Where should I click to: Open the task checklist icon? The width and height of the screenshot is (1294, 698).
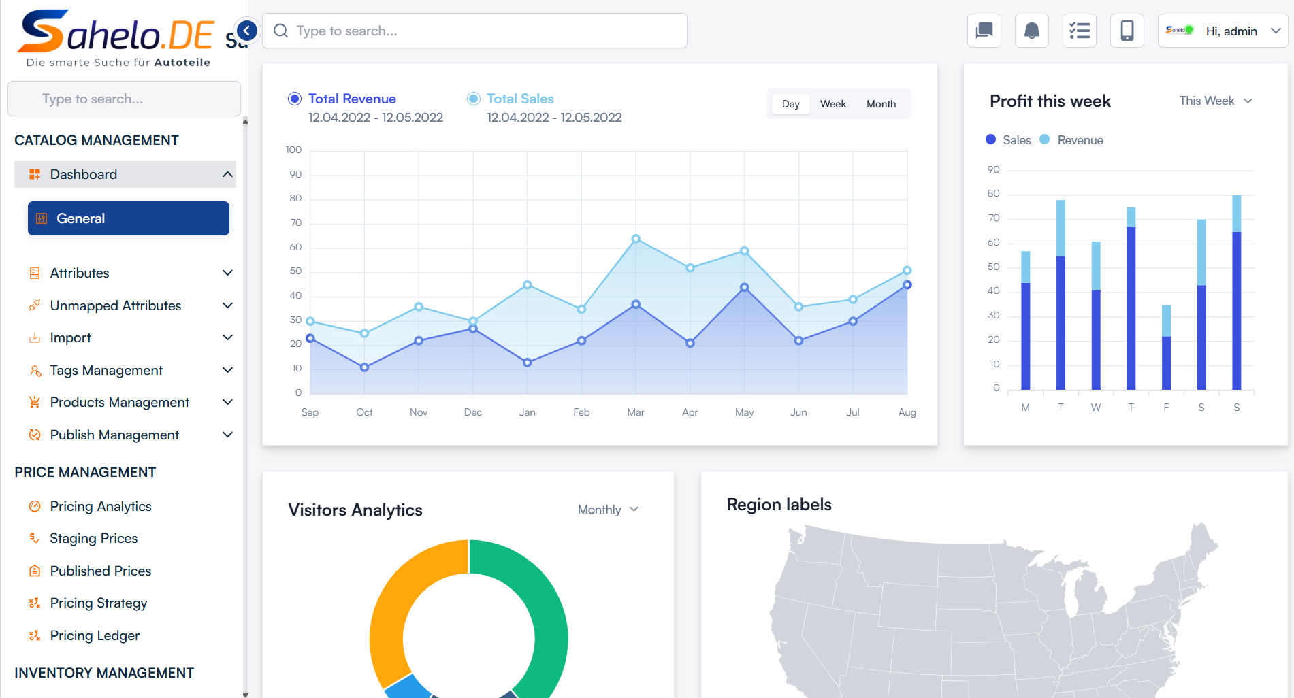coord(1080,31)
